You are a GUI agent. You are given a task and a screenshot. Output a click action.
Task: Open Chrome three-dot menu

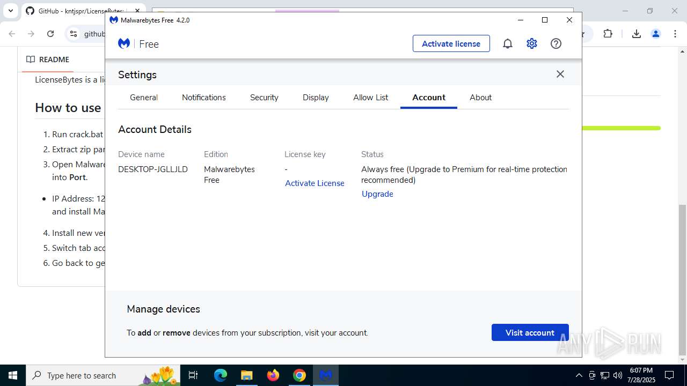point(675,34)
